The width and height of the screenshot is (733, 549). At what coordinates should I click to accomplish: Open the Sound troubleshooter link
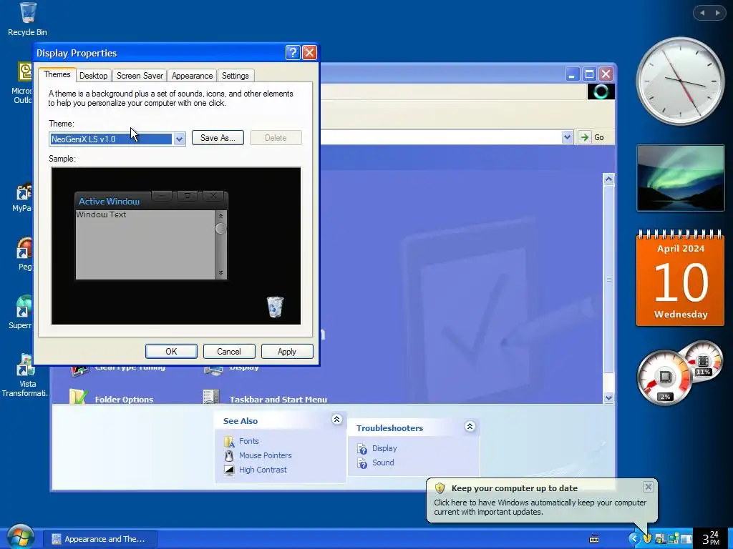(x=383, y=463)
